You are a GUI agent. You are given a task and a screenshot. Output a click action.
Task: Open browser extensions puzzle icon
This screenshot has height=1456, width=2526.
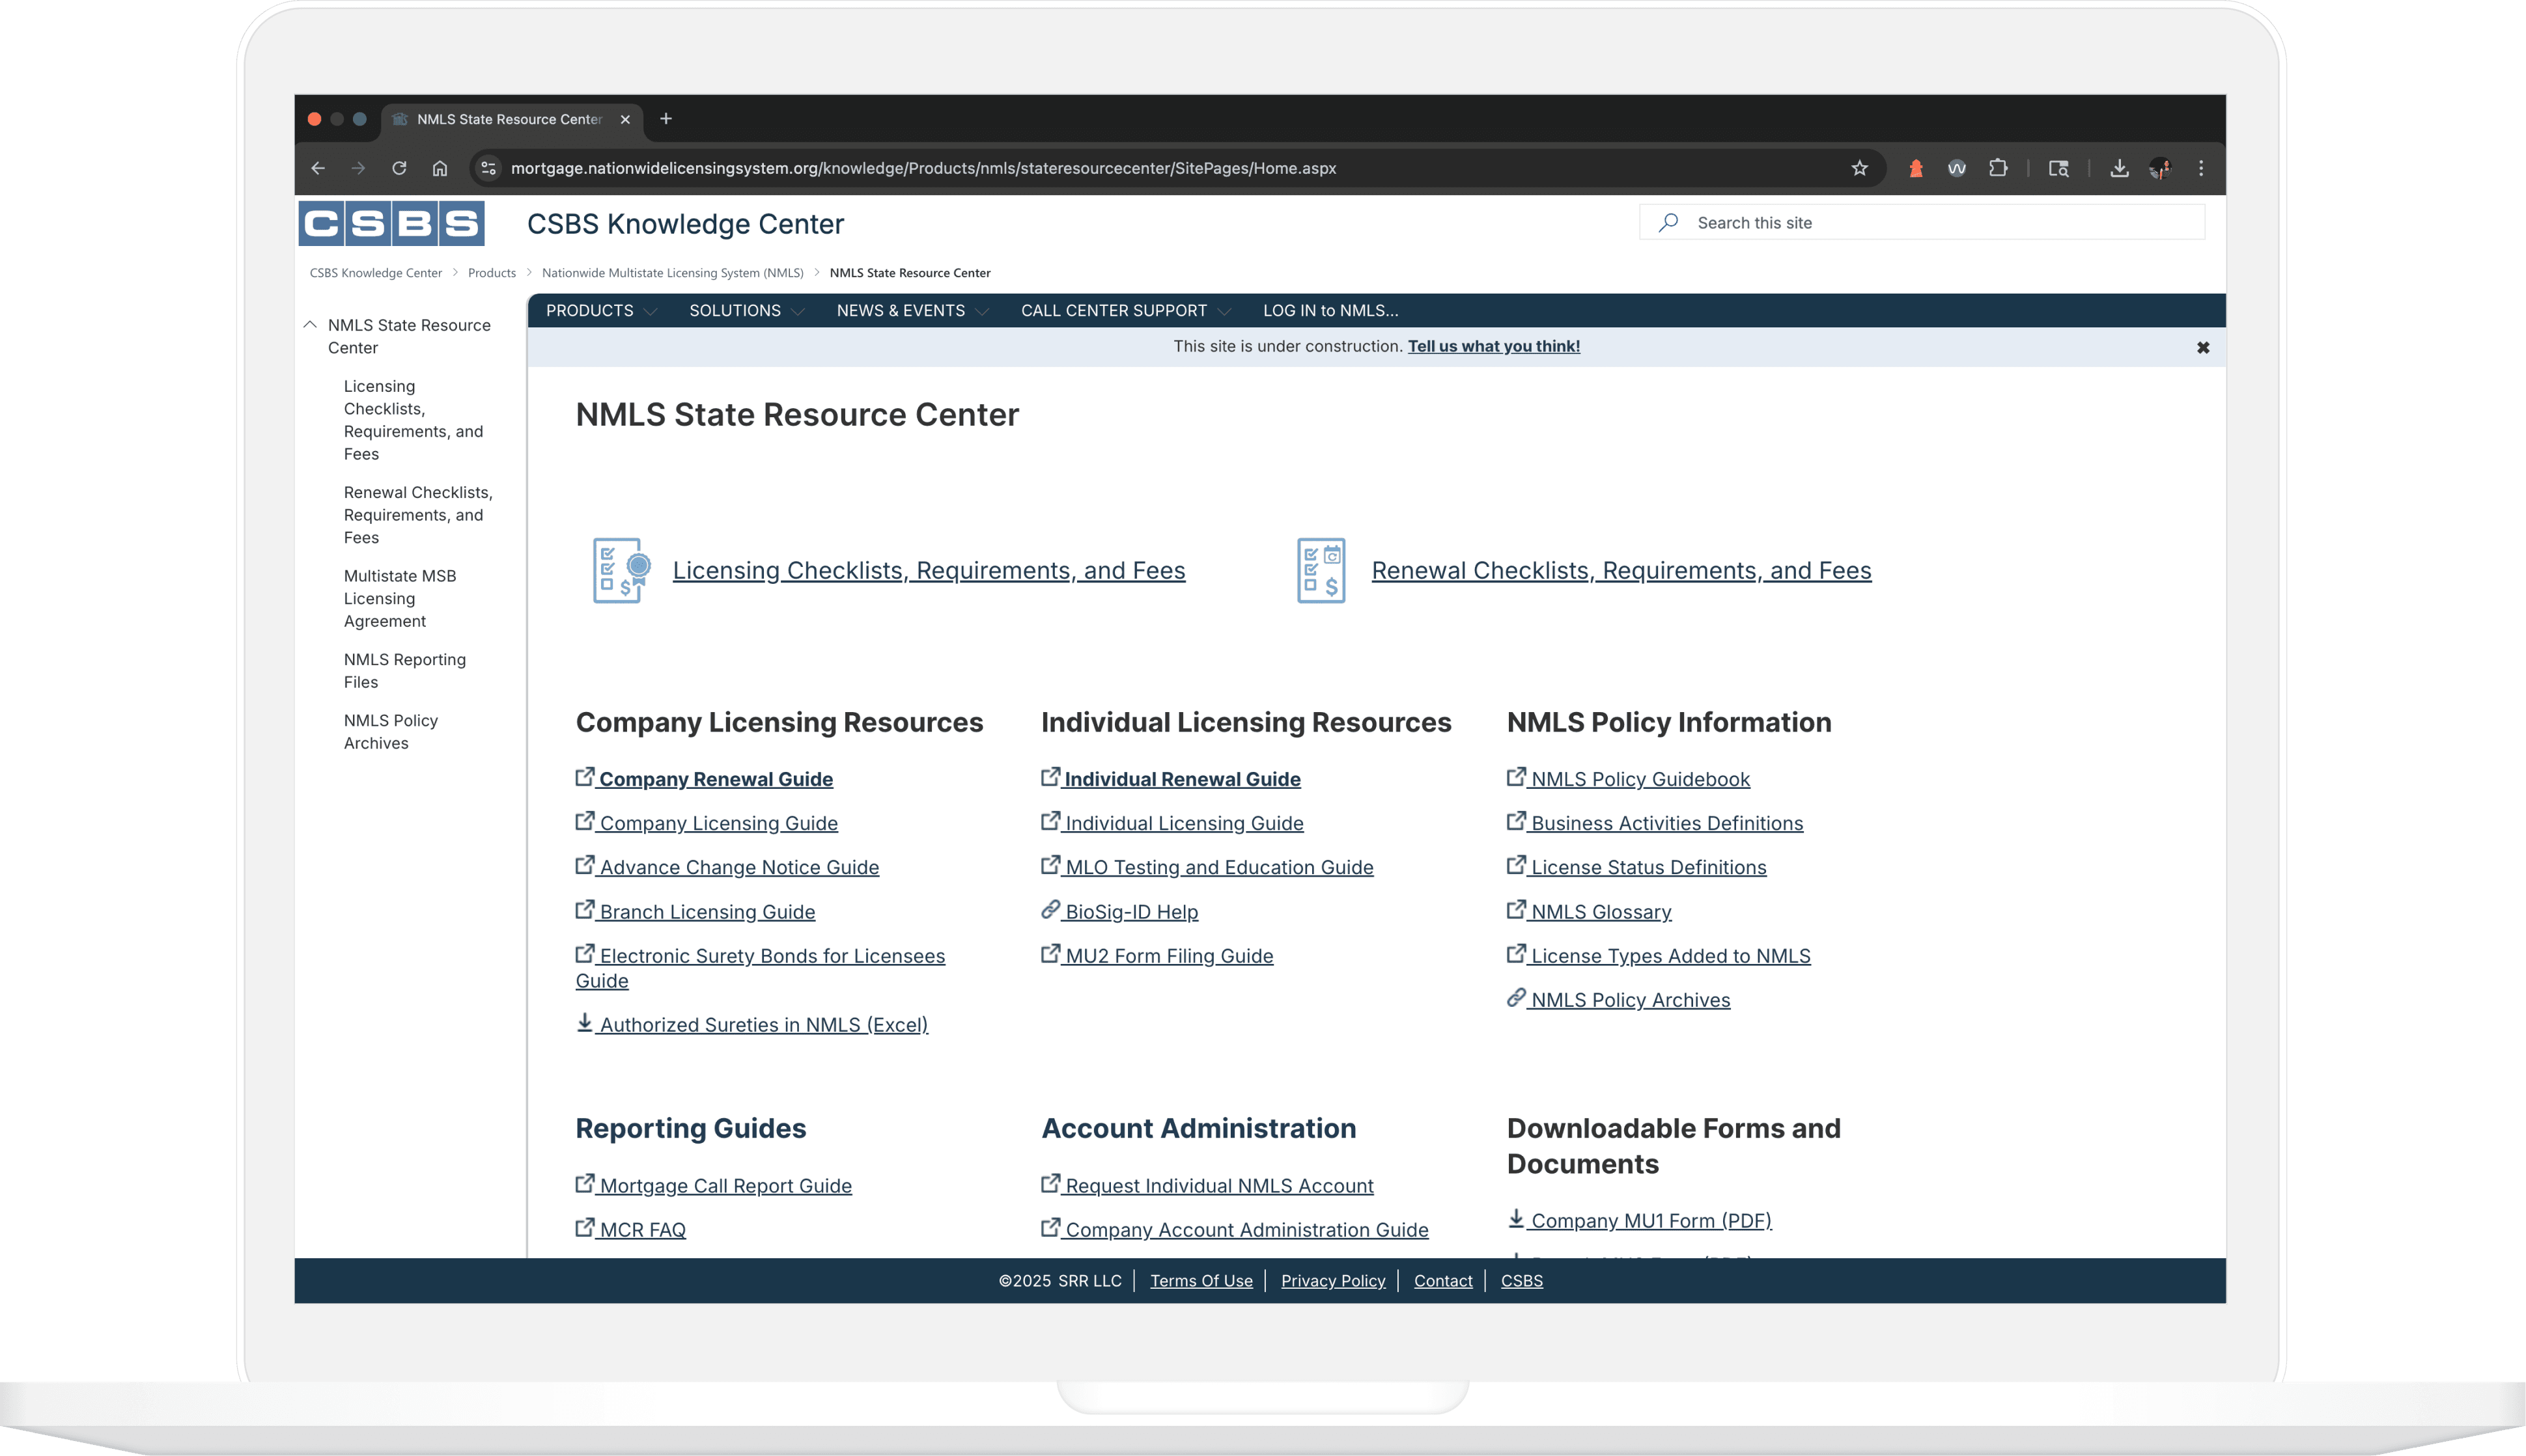tap(1998, 168)
